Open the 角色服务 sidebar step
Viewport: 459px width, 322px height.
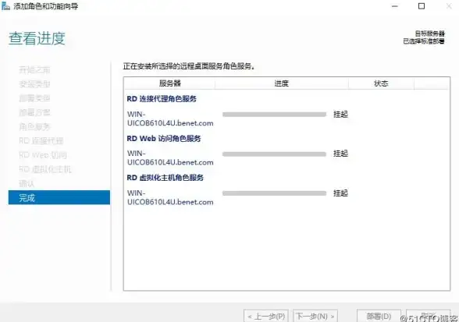point(34,126)
